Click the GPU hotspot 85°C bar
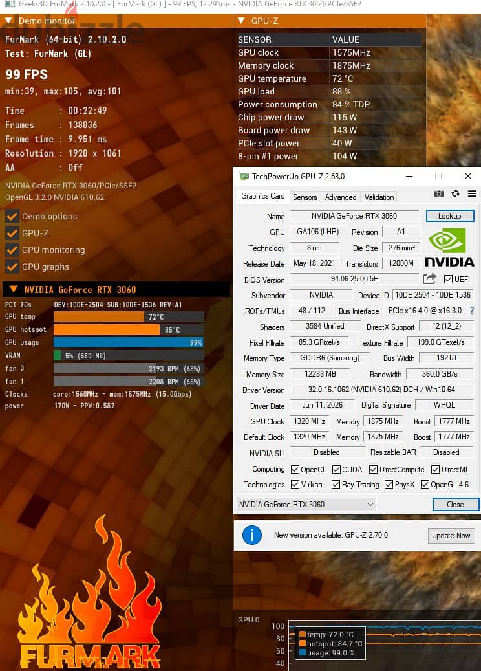481x671 pixels. click(129, 329)
